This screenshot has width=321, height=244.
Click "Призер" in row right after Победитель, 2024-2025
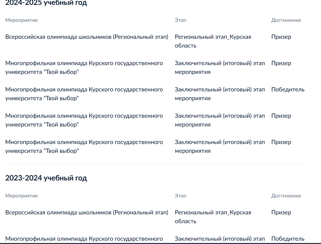pos(281,116)
